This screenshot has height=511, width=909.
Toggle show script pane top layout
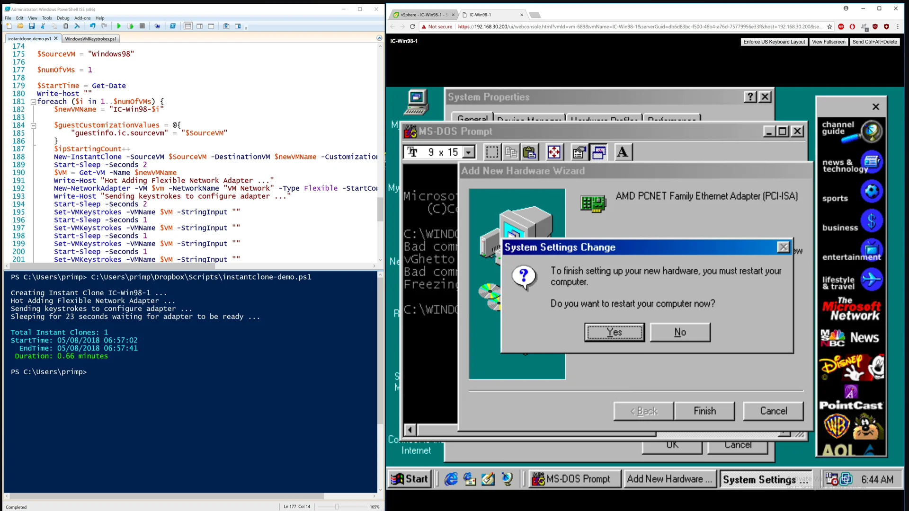188,26
